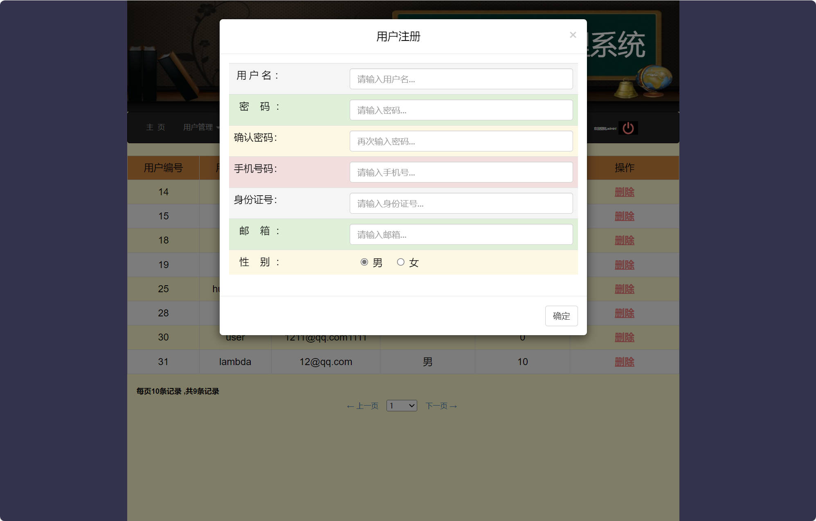
Task: Click 删除 link for user 31 lambda
Action: point(624,361)
